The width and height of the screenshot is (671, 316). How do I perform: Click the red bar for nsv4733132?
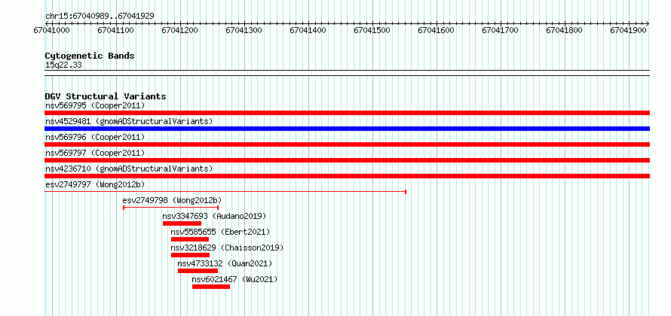198,271
